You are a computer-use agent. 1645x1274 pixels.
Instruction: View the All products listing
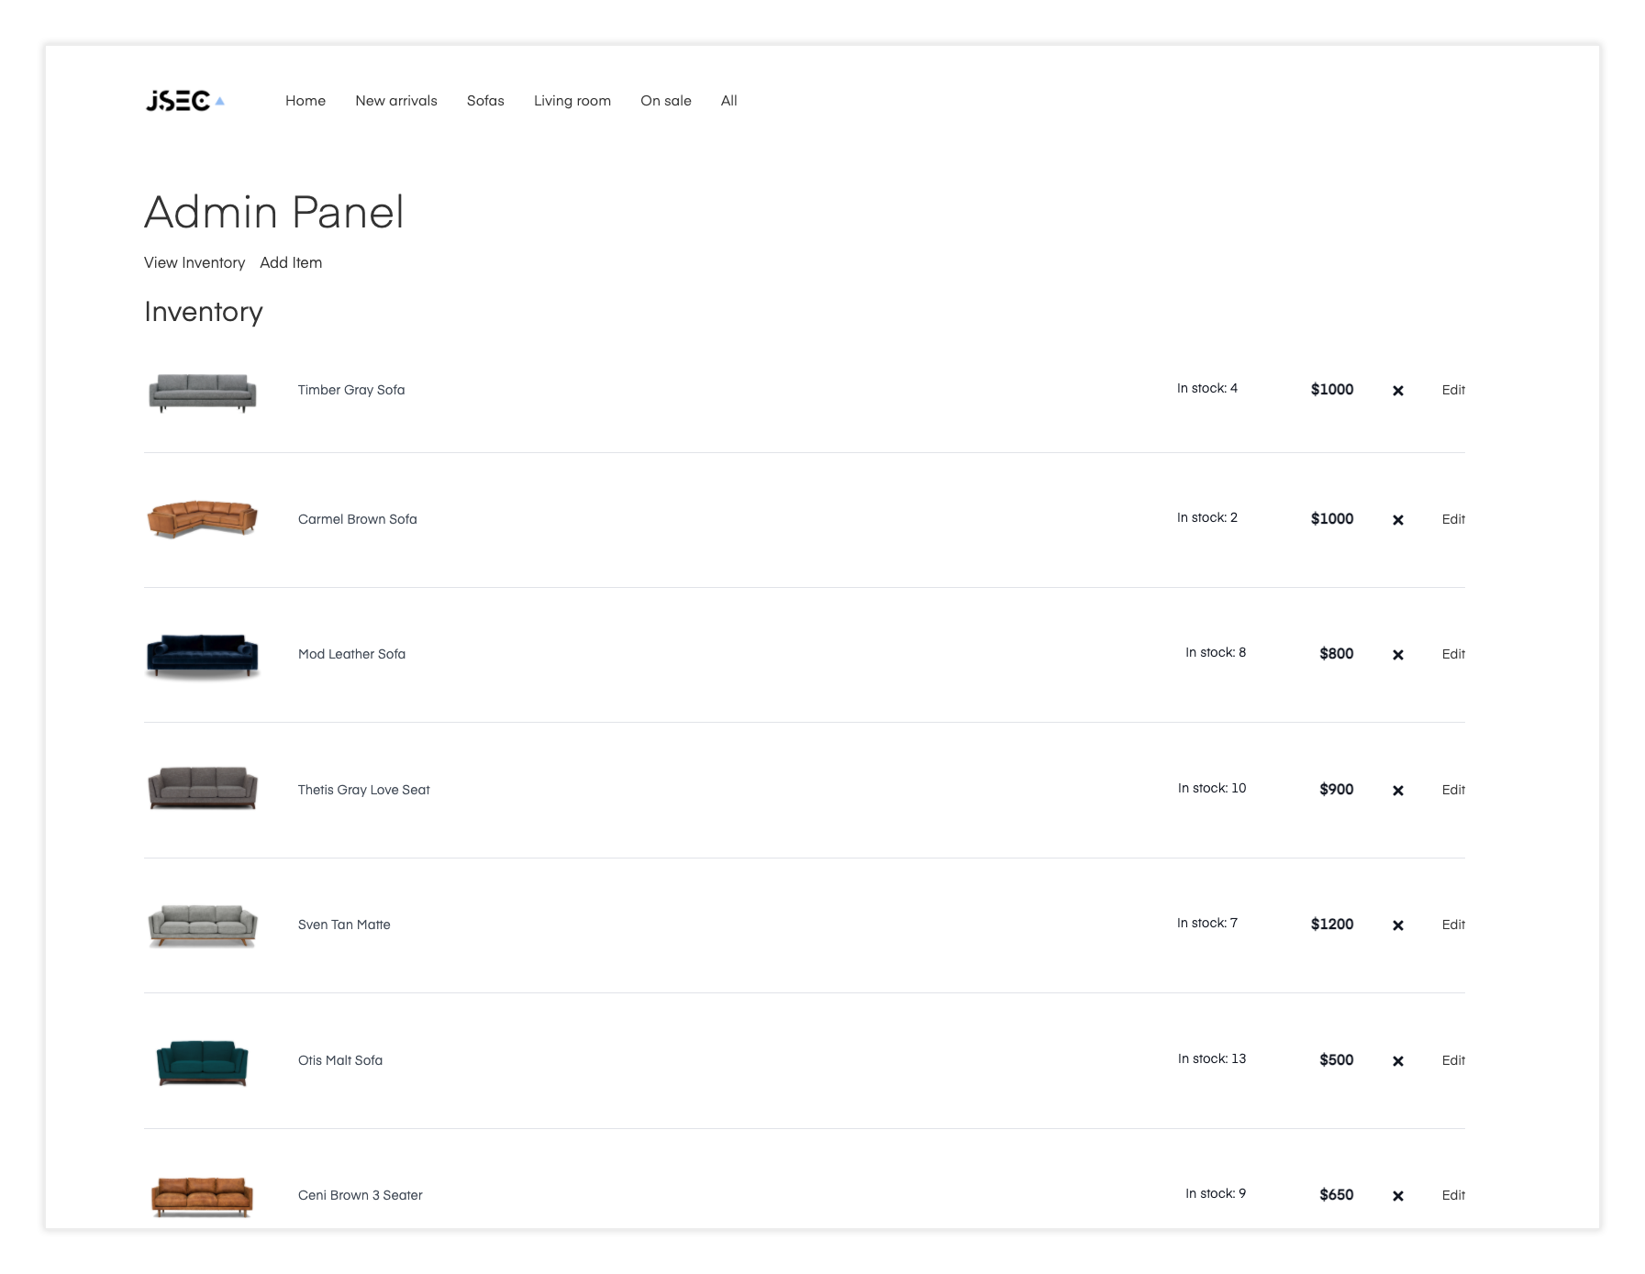click(x=728, y=101)
